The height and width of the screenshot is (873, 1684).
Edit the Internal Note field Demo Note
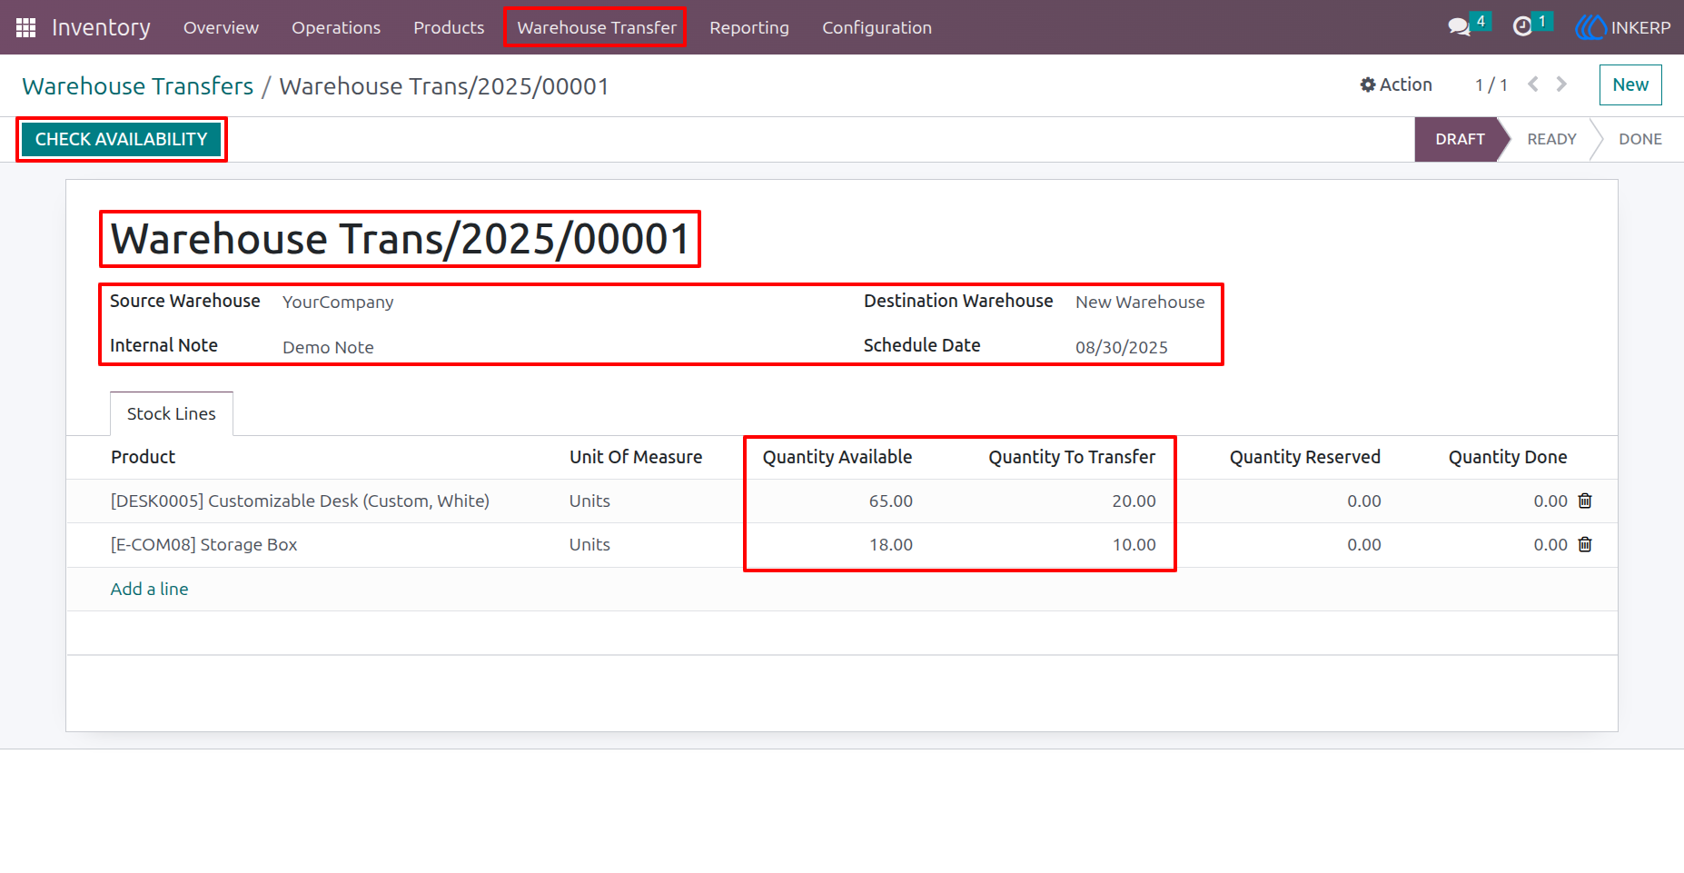point(328,347)
